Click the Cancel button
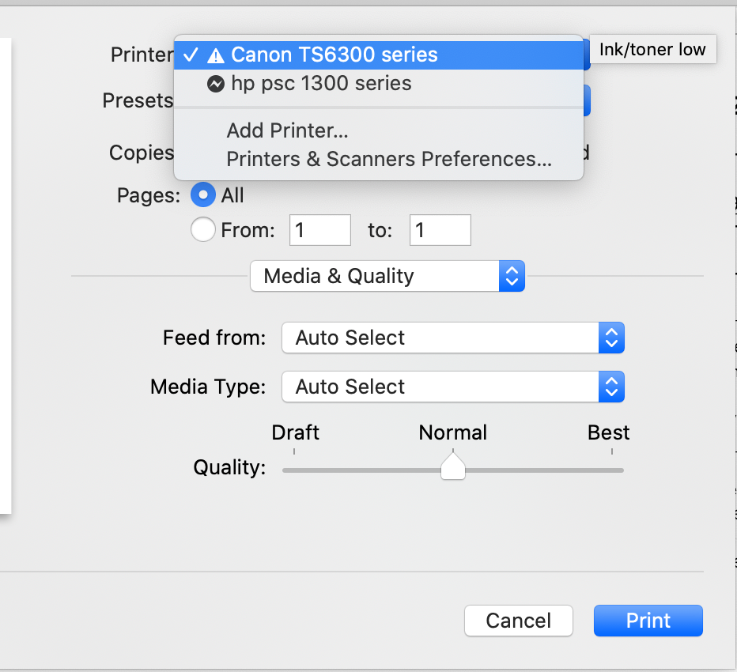This screenshot has height=672, width=737. coord(519,621)
